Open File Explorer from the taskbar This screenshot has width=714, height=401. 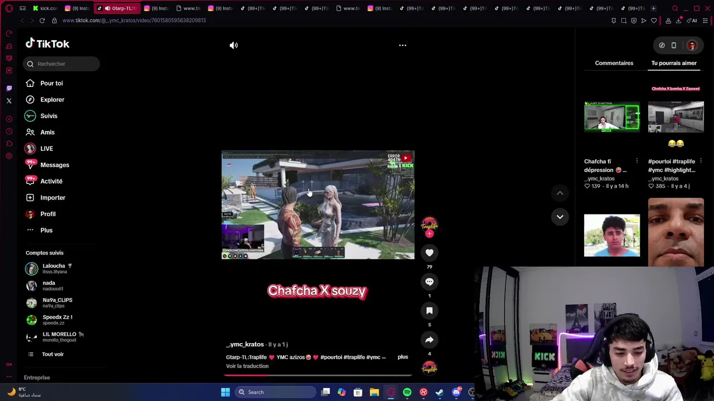(x=374, y=392)
